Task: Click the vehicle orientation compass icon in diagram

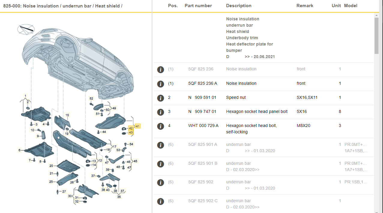Action: click(26, 29)
